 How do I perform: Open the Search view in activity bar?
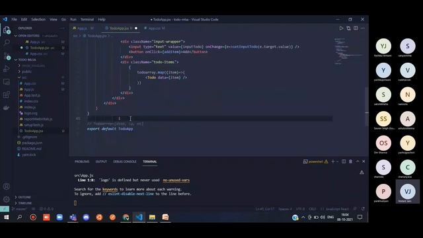click(7, 42)
